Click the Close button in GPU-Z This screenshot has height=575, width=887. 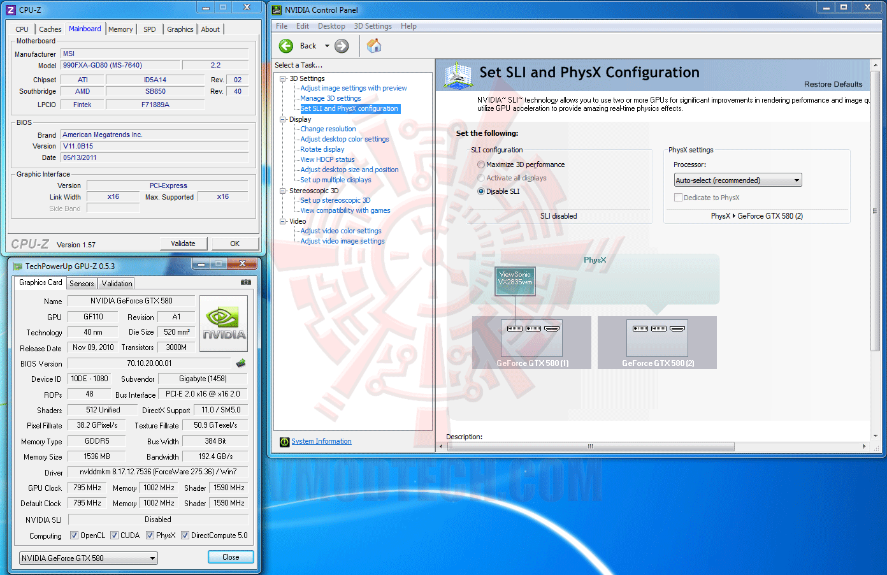point(231,557)
